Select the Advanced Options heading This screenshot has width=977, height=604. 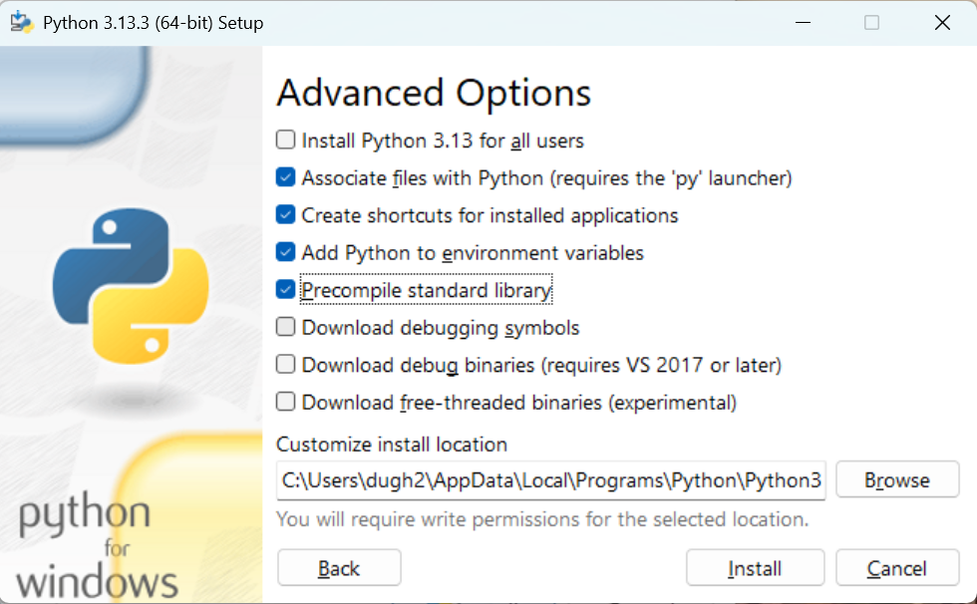tap(435, 93)
